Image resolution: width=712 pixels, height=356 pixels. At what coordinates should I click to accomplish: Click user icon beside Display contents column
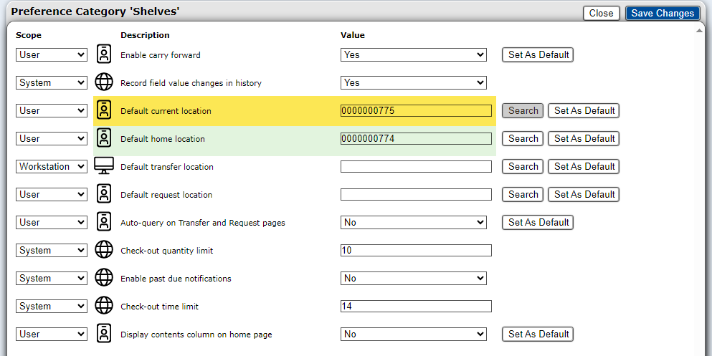[105, 334]
